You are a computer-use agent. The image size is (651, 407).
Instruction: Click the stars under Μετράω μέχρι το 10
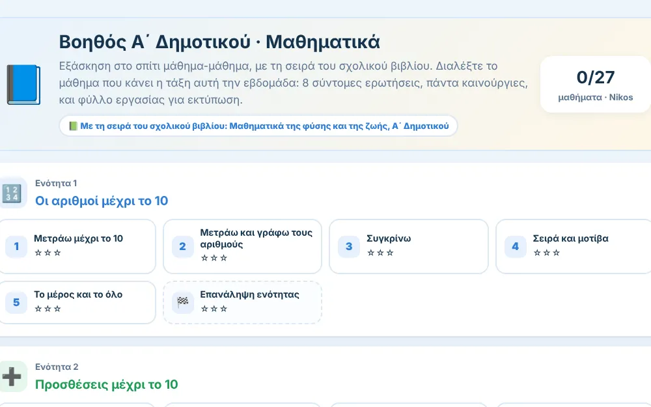tap(48, 253)
